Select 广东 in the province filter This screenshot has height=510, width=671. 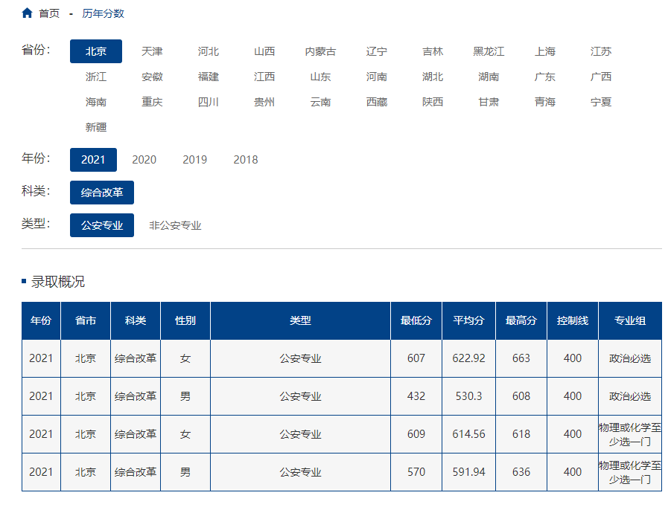(x=544, y=77)
